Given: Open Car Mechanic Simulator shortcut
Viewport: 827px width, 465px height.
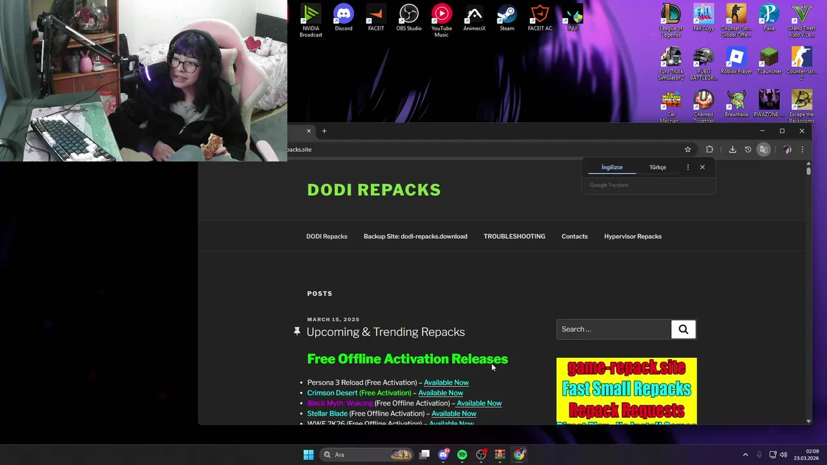Looking at the screenshot, I should [x=671, y=107].
